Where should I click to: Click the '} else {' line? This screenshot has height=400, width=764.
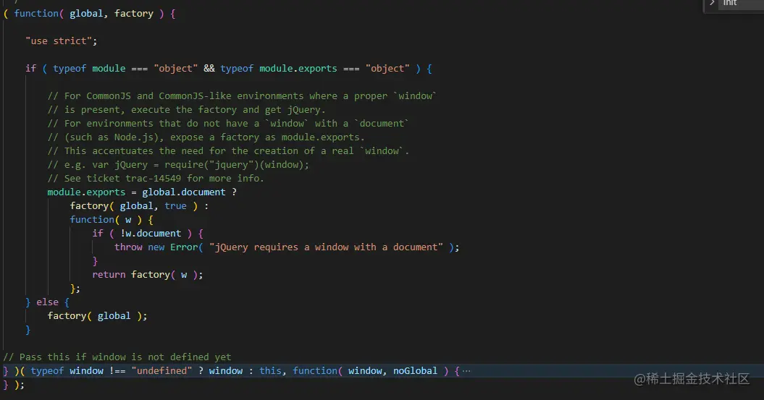47,302
